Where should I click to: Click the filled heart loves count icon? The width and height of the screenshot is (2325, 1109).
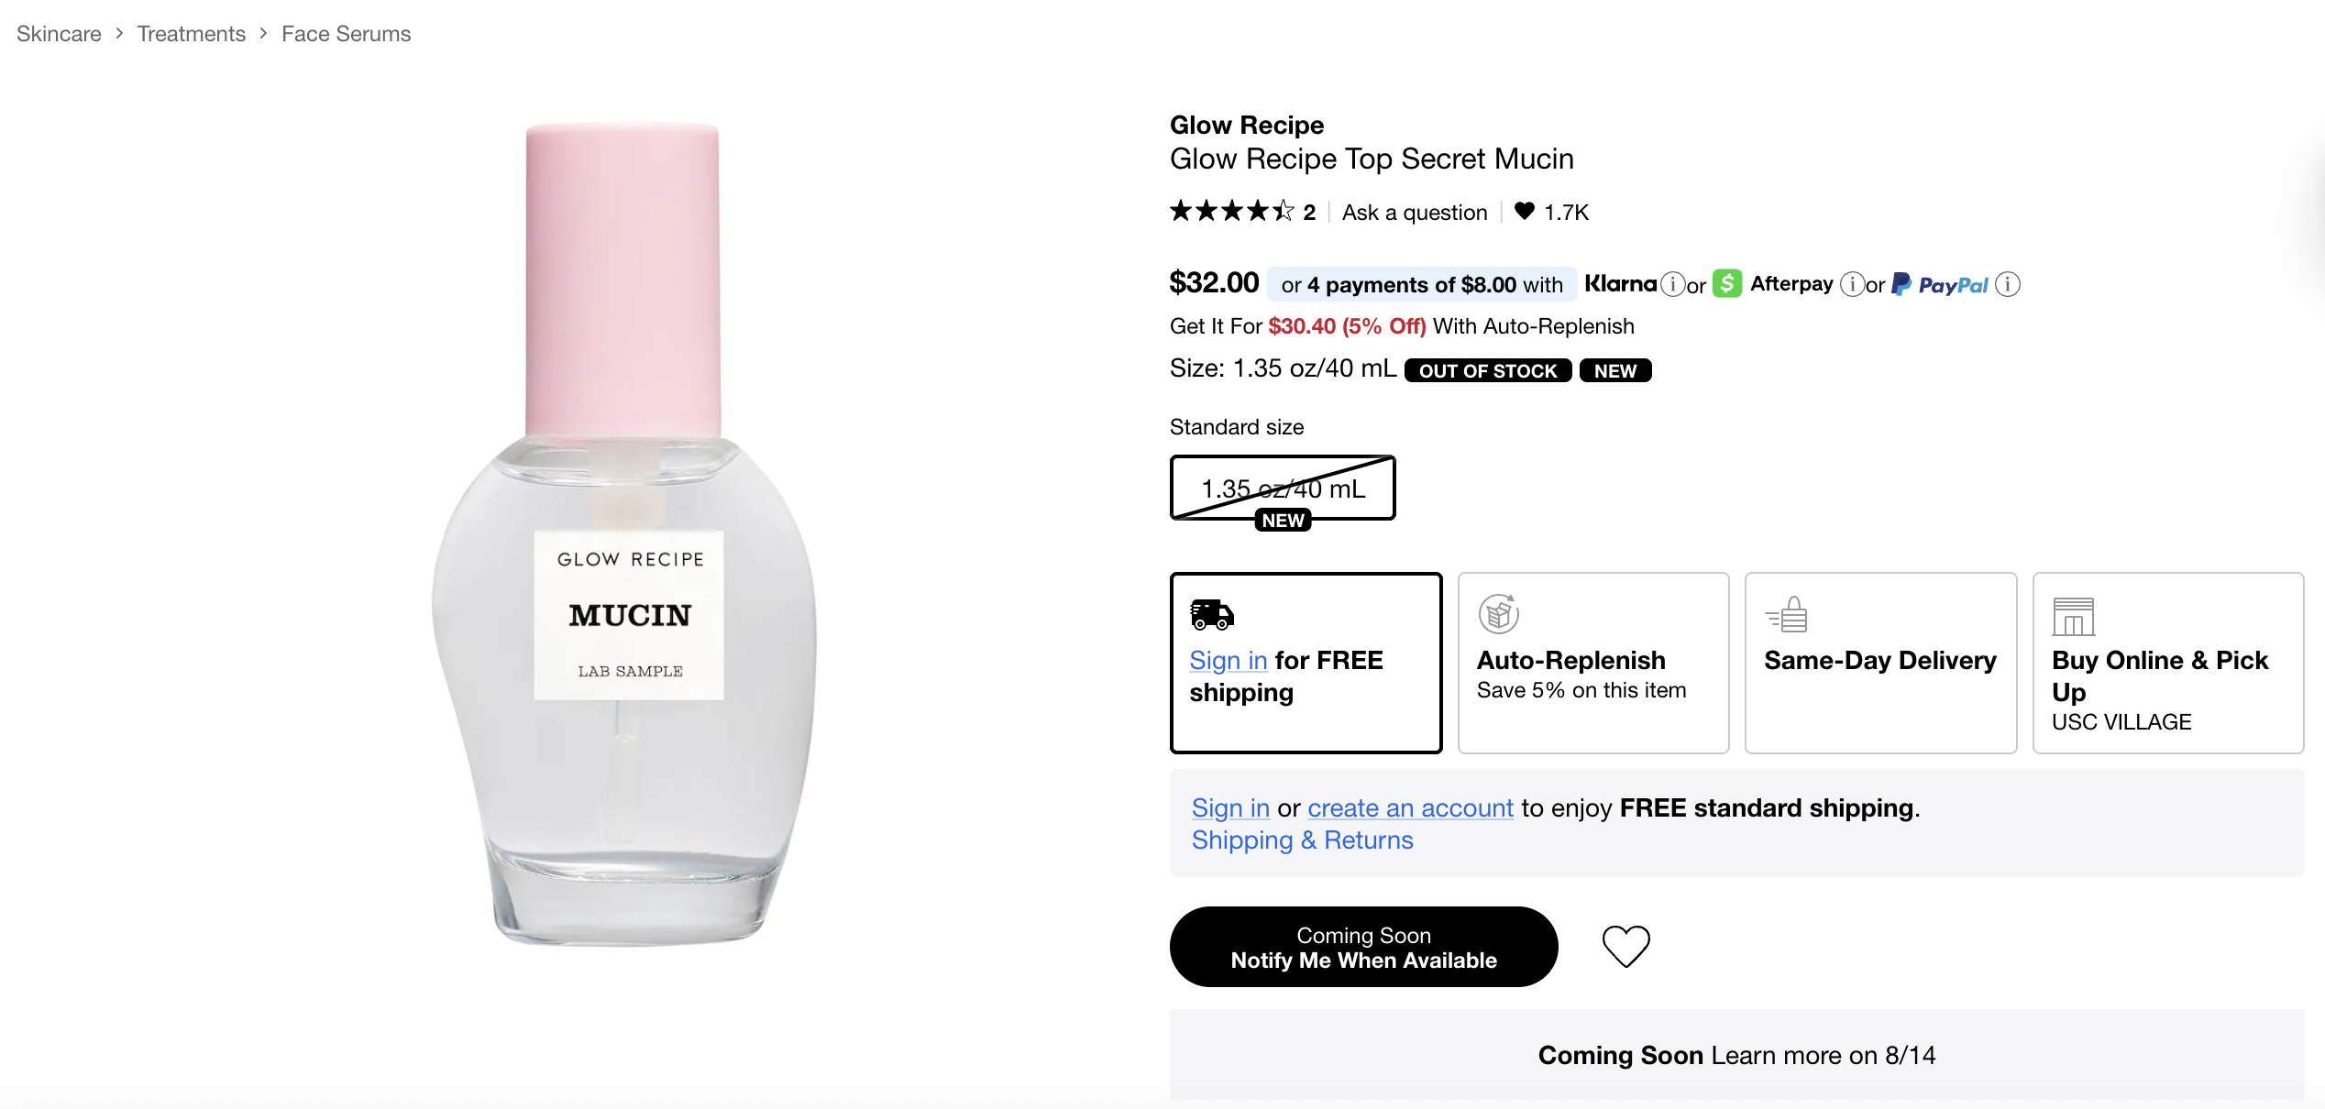[1524, 211]
